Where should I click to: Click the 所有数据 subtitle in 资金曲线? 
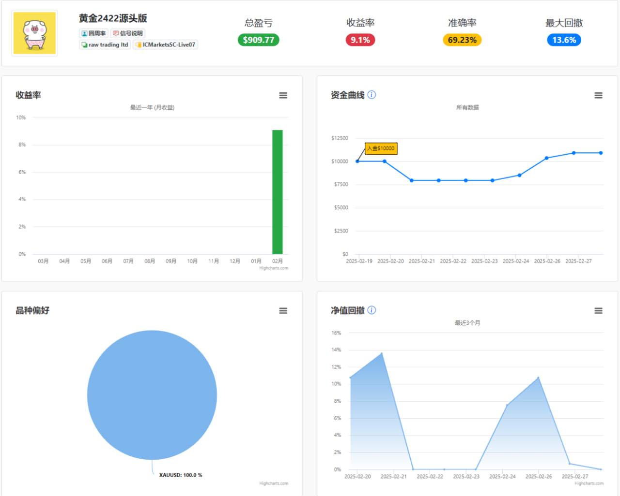[x=467, y=107]
